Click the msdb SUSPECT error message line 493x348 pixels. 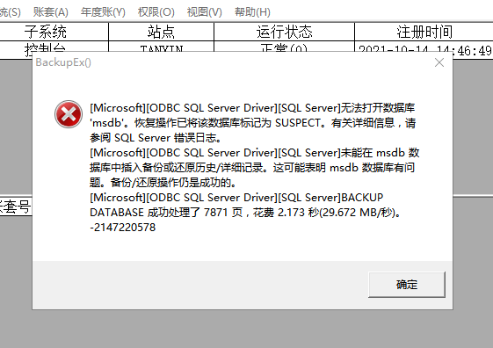(253, 123)
